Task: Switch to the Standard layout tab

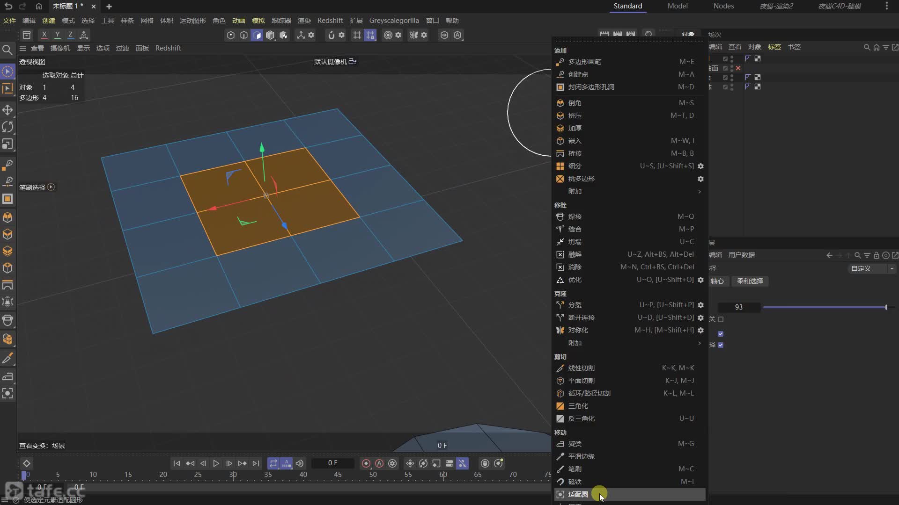Action: (628, 6)
